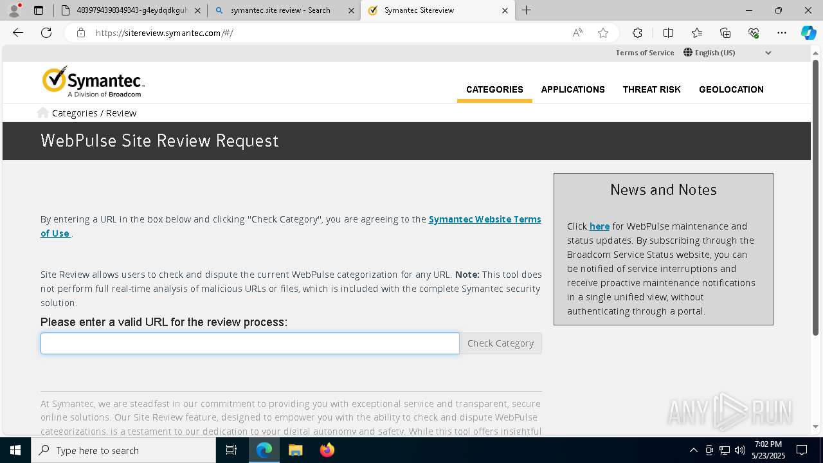
Task: Click the Check Category button
Action: point(500,343)
